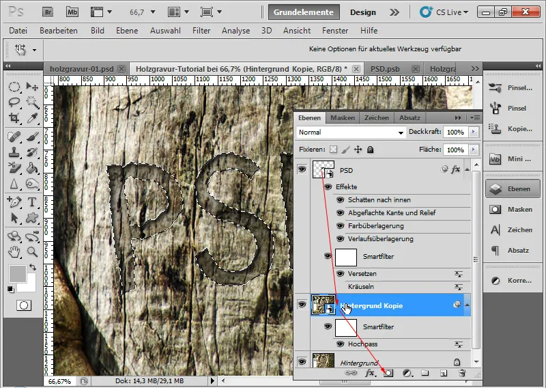Toggle visibility of Schatten nach innen effect
This screenshot has width=546, height=388.
click(340, 200)
